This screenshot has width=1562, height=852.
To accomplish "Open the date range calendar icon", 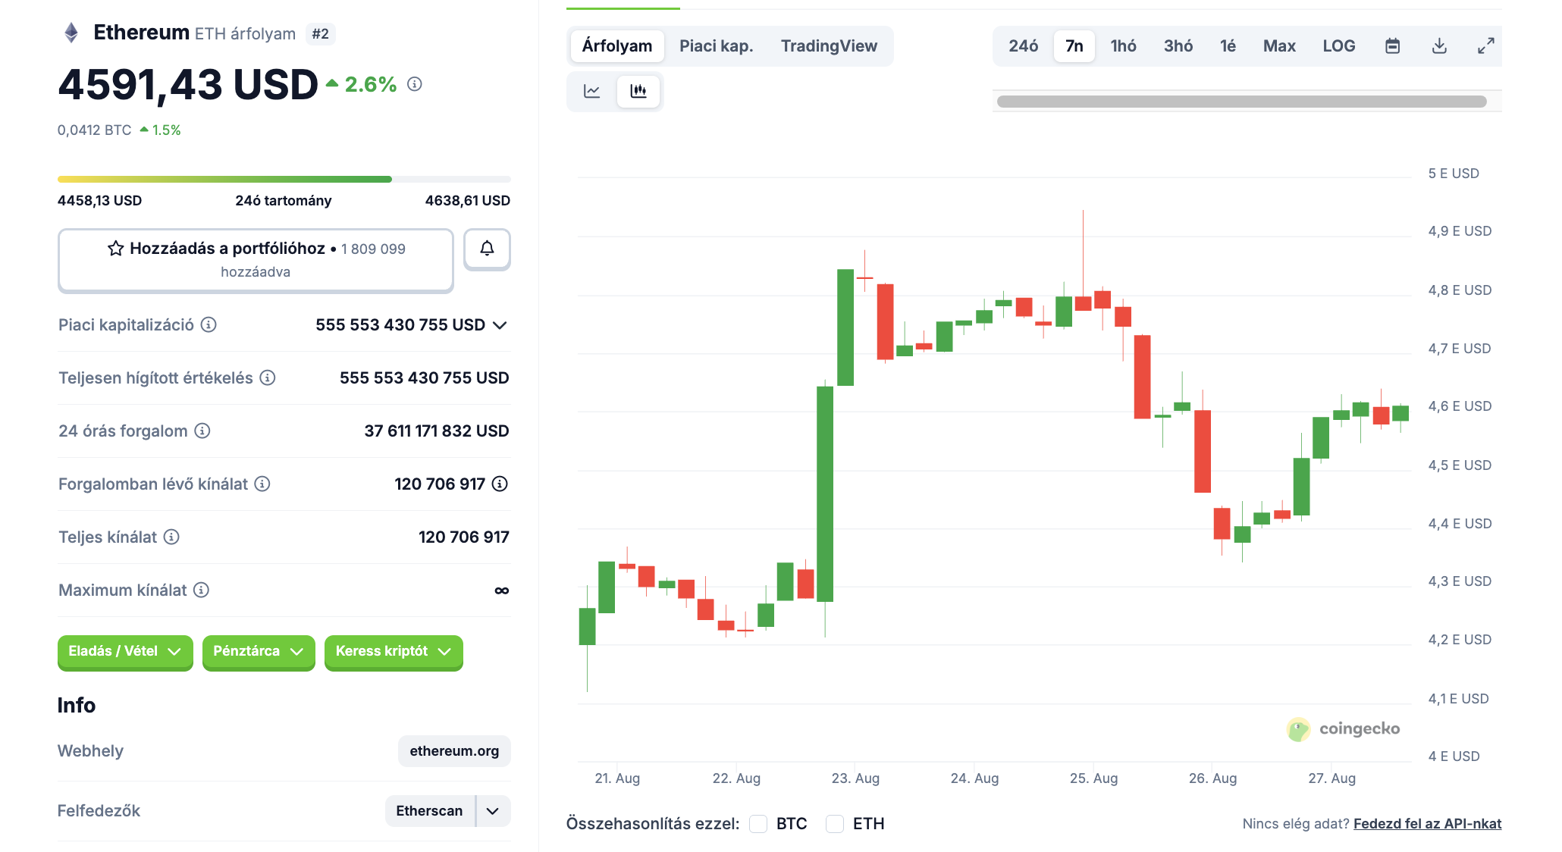I will (x=1392, y=45).
